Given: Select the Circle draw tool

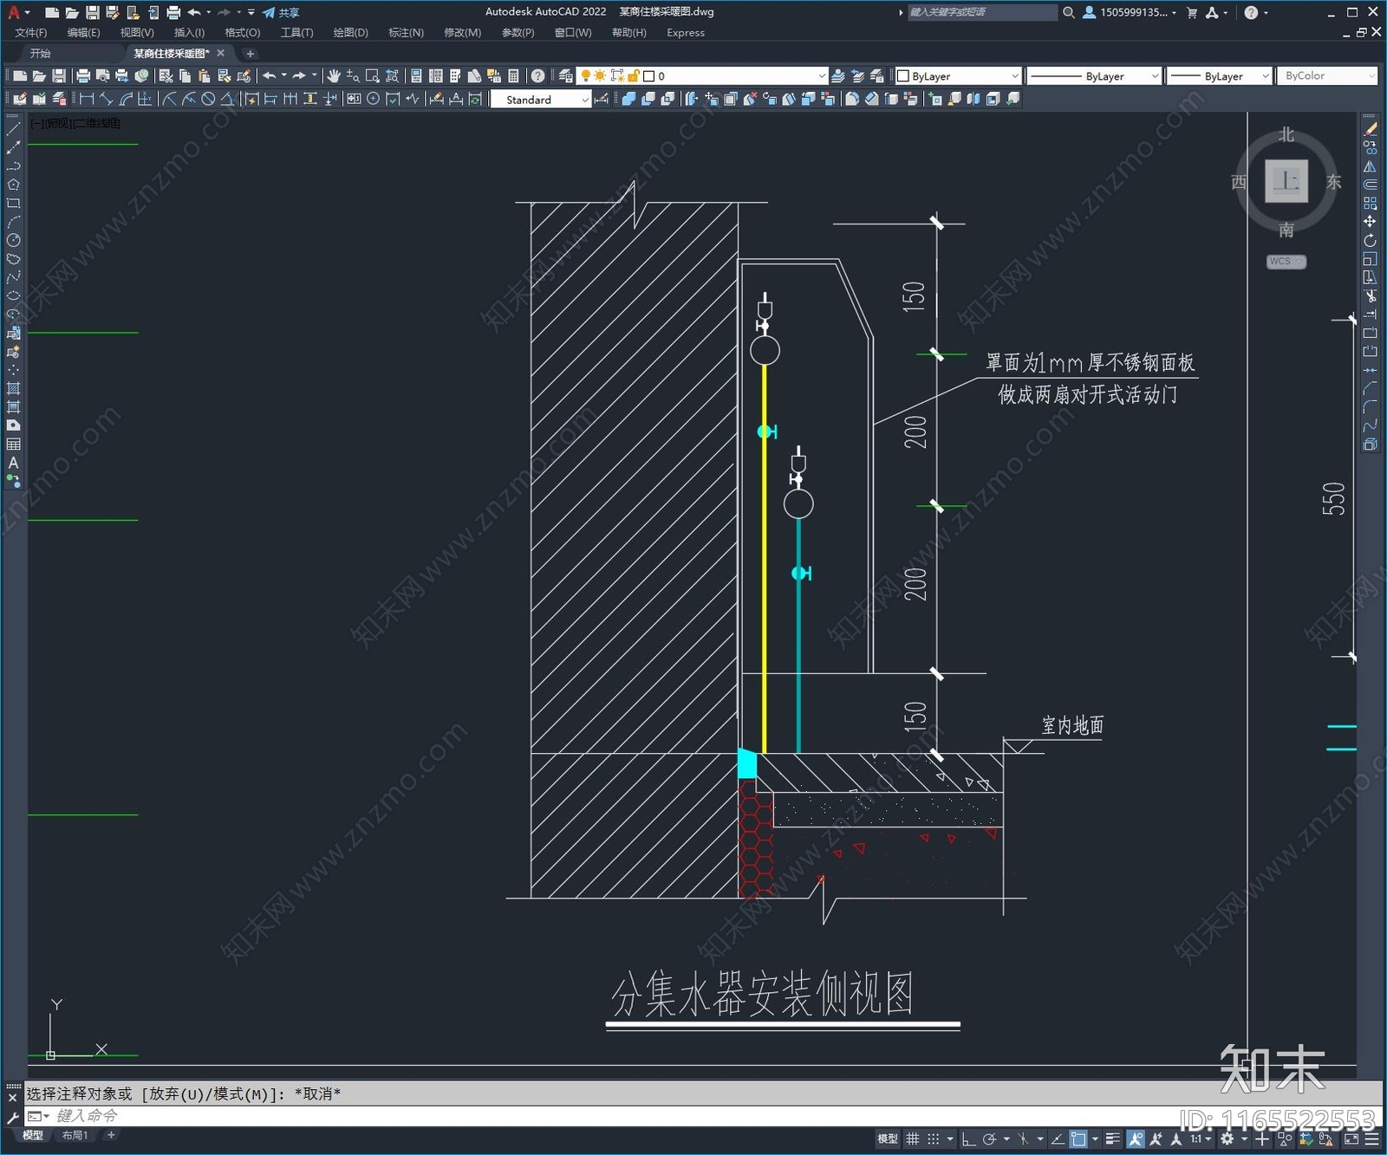Looking at the screenshot, I should (x=13, y=241).
